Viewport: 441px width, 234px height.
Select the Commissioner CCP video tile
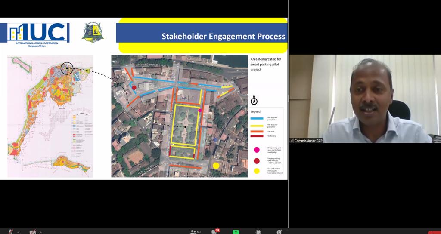click(365, 99)
